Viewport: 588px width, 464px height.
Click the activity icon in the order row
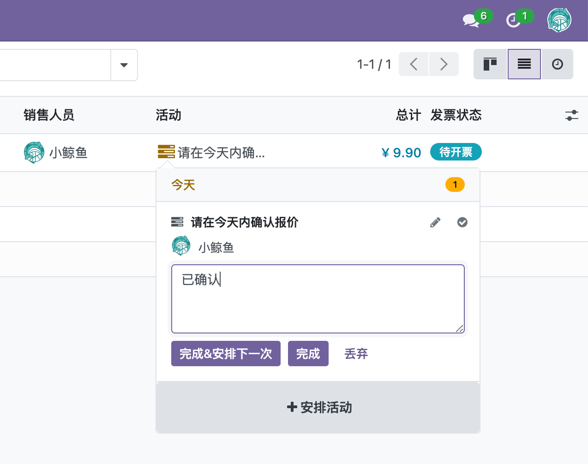pyautogui.click(x=166, y=152)
